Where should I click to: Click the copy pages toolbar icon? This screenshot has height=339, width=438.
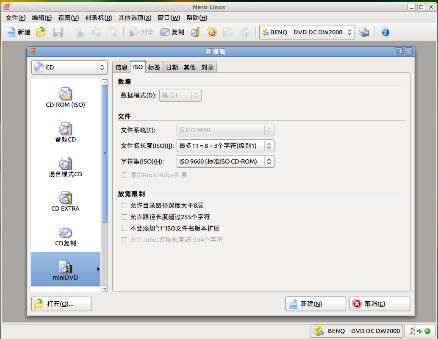pyautogui.click(x=96, y=33)
